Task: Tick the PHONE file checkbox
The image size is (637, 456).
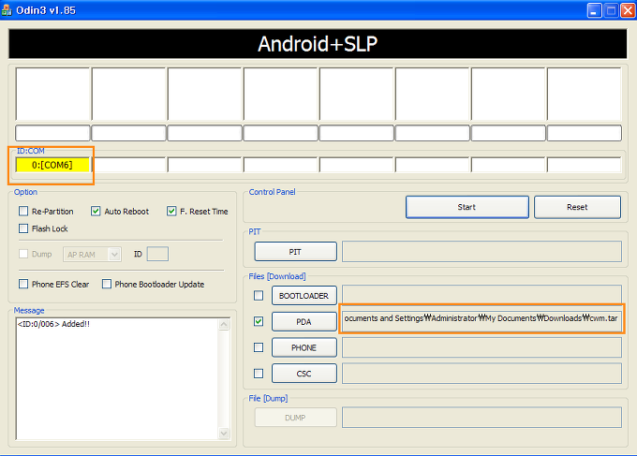Action: (259, 347)
